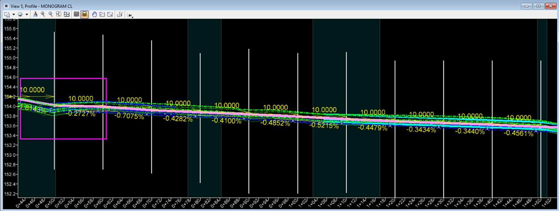Click the Update View paintbrush icon
Viewport: 559px width, 211px height.
[x=35, y=15]
